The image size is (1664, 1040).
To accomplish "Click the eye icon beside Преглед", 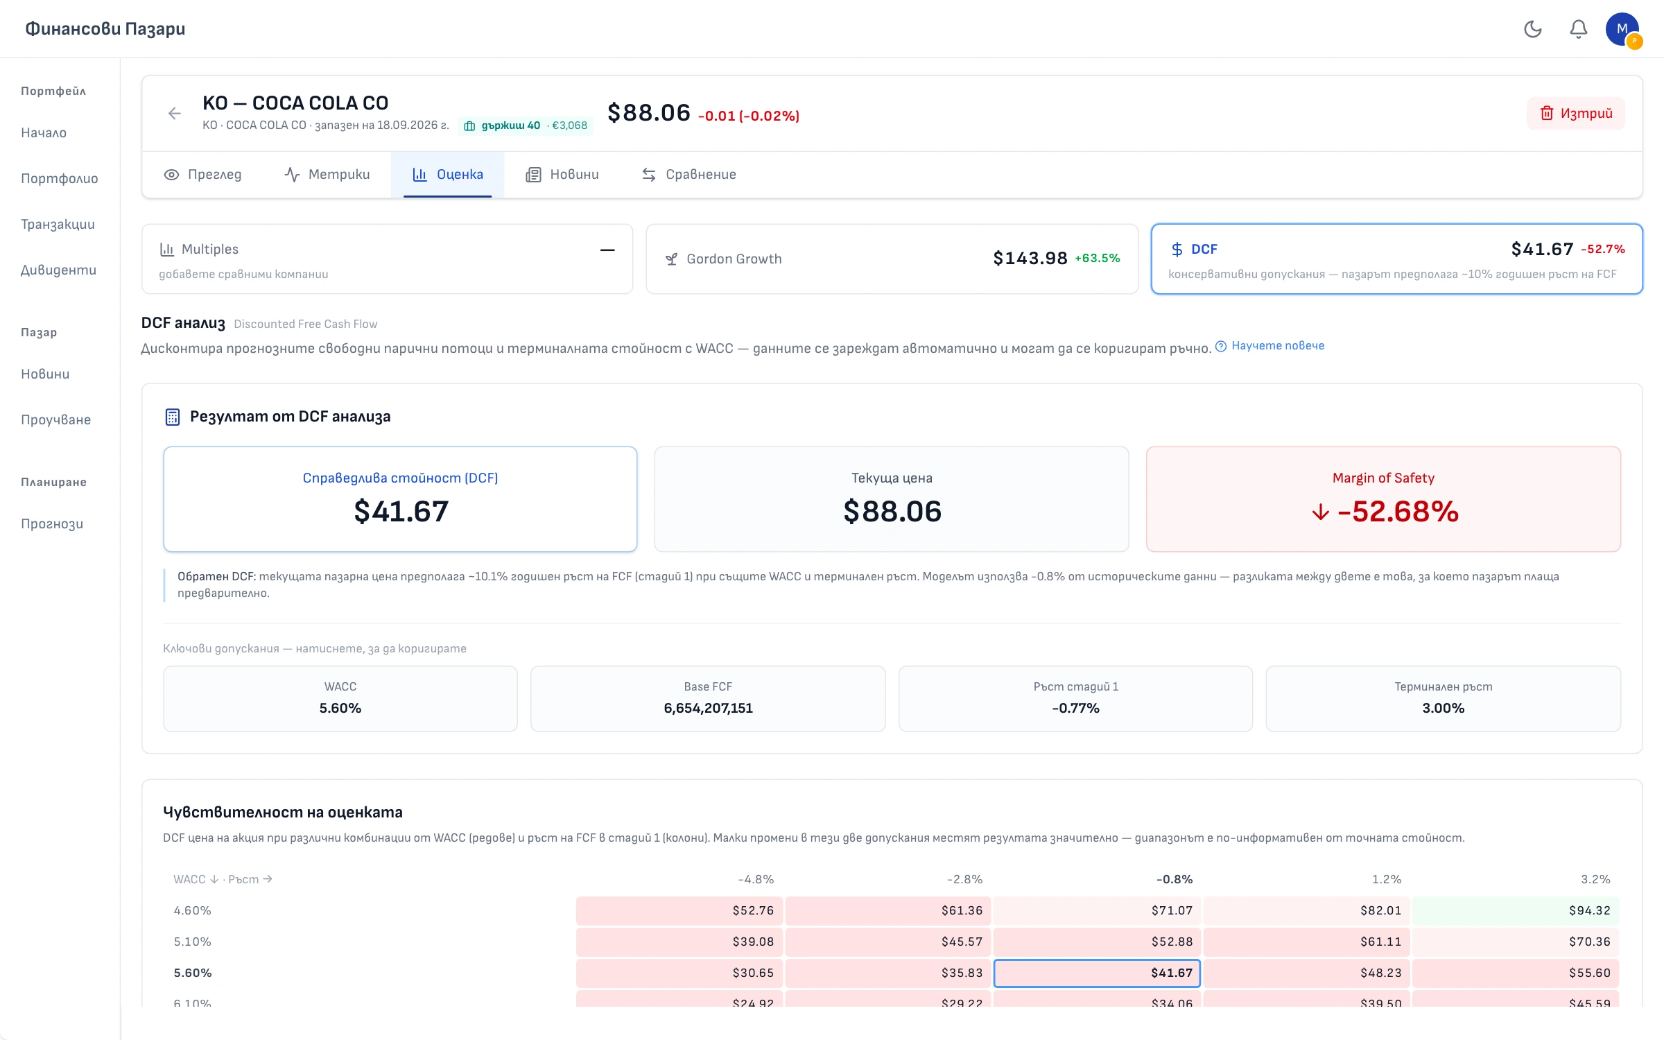I will (171, 175).
